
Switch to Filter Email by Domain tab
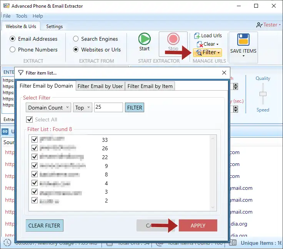(x=46, y=86)
